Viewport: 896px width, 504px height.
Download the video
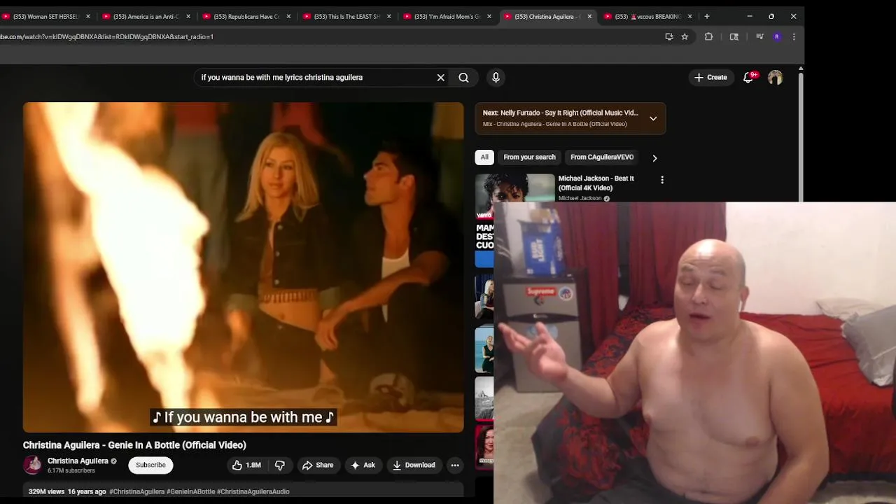(x=414, y=465)
